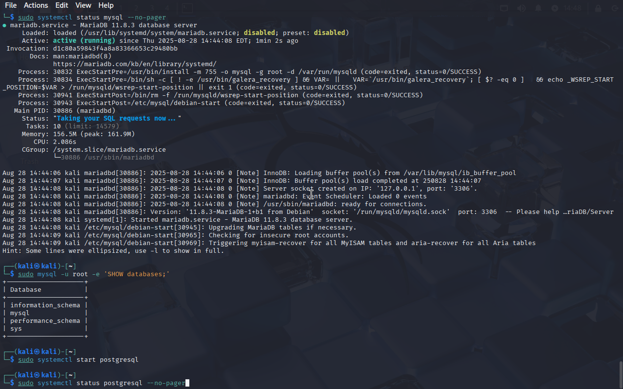623x389 pixels.
Task: Click the 'Memory: 156.5M' line
Action: 78,134
